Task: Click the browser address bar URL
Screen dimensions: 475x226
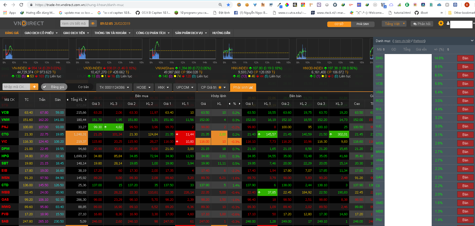Action: tap(79, 5)
